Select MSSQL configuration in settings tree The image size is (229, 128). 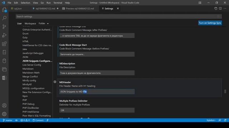pyautogui.click(x=33, y=88)
